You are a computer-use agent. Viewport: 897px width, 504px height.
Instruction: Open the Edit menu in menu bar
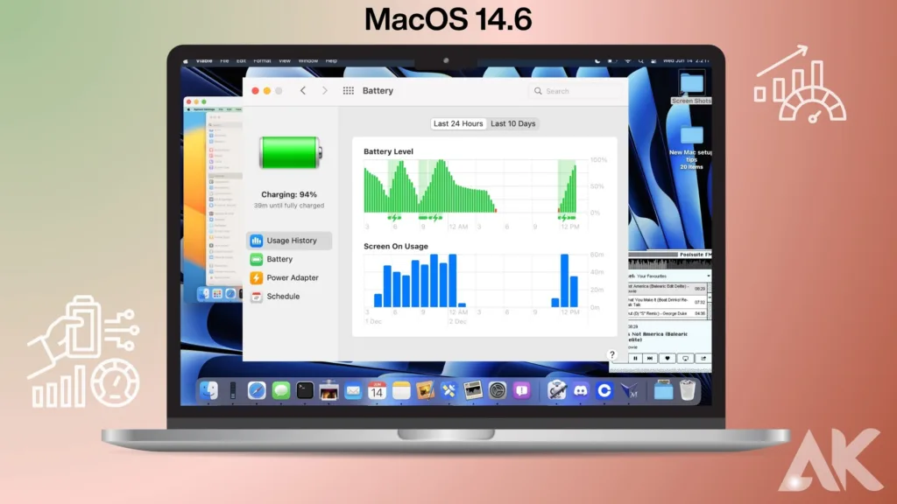pyautogui.click(x=242, y=60)
